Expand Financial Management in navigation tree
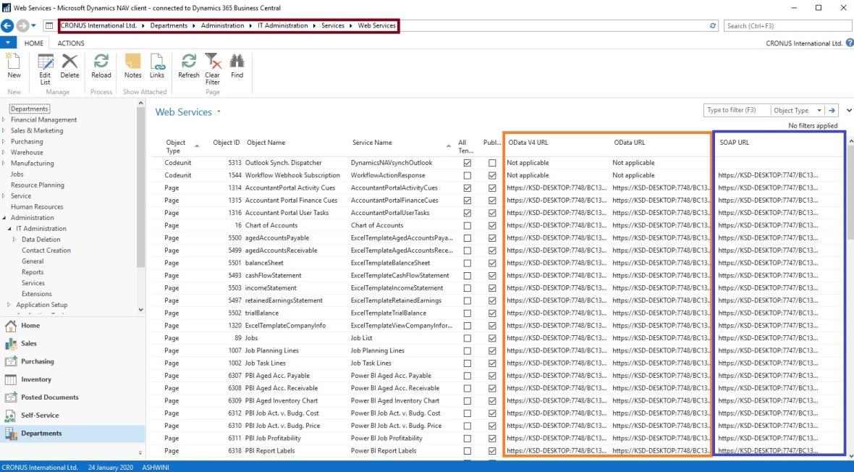 [x=4, y=120]
